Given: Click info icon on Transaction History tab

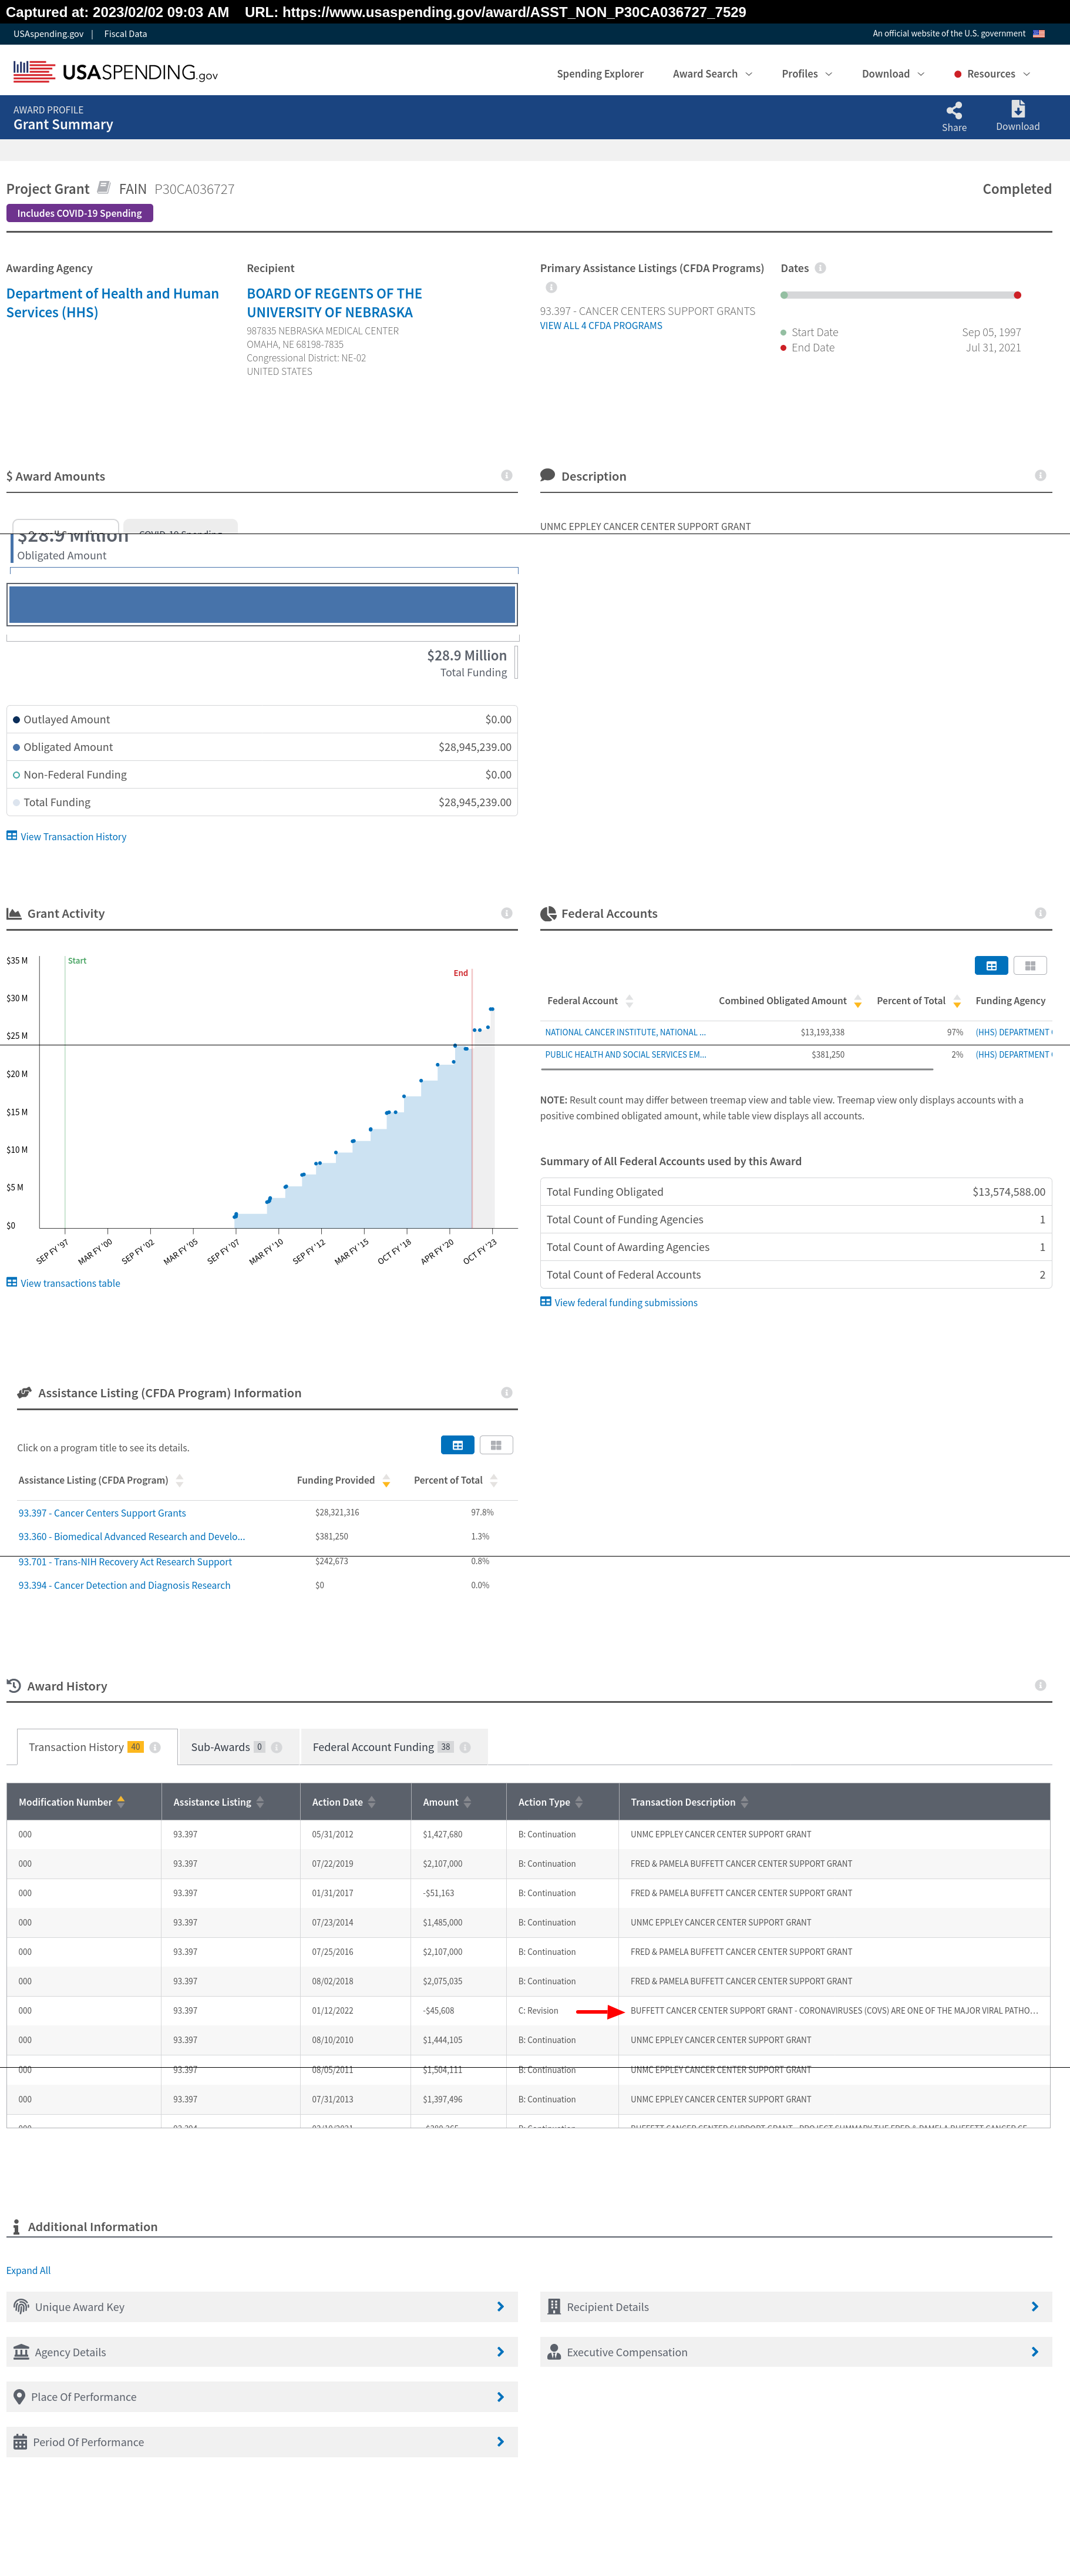Looking at the screenshot, I should click(155, 1747).
